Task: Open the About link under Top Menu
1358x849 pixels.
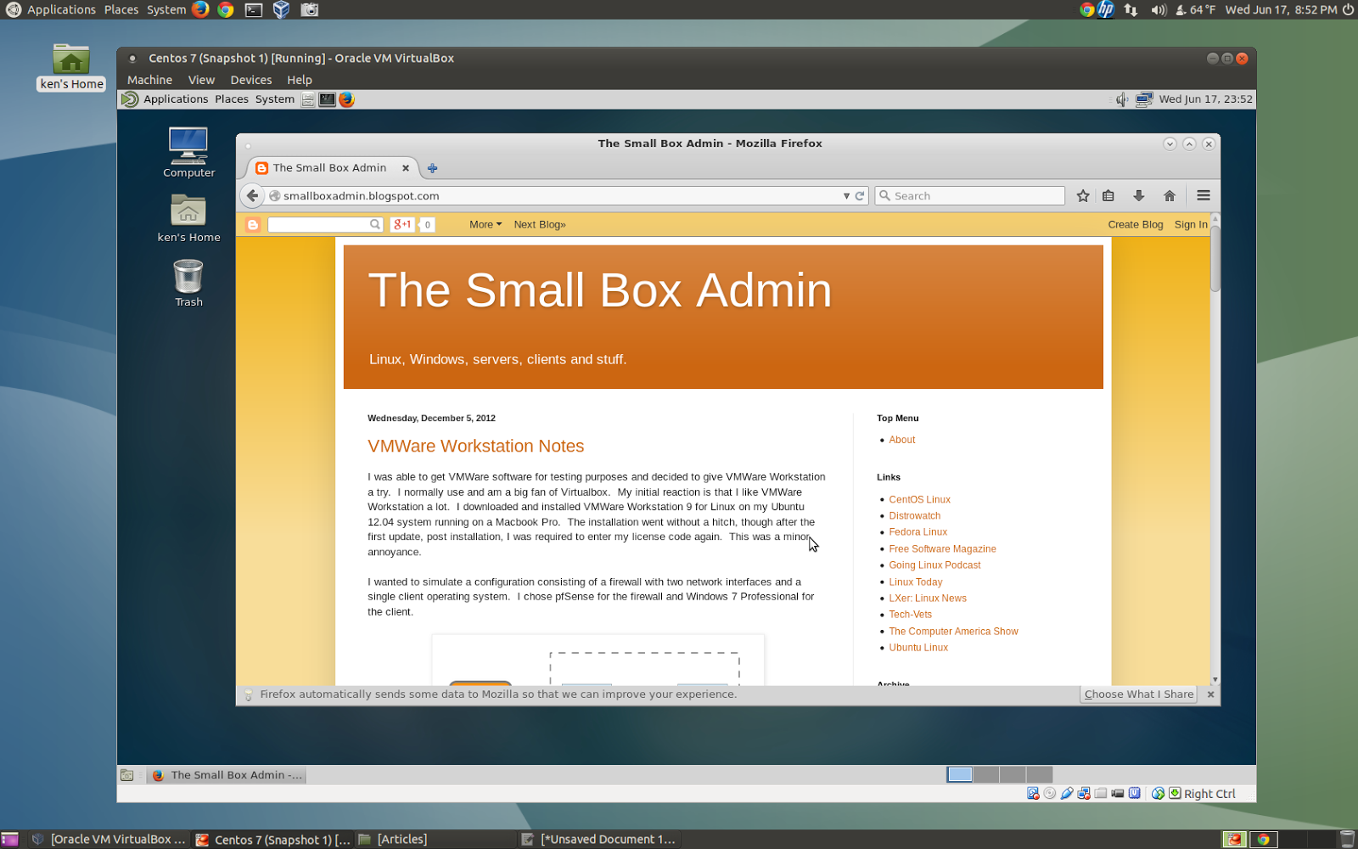Action: [x=901, y=440]
